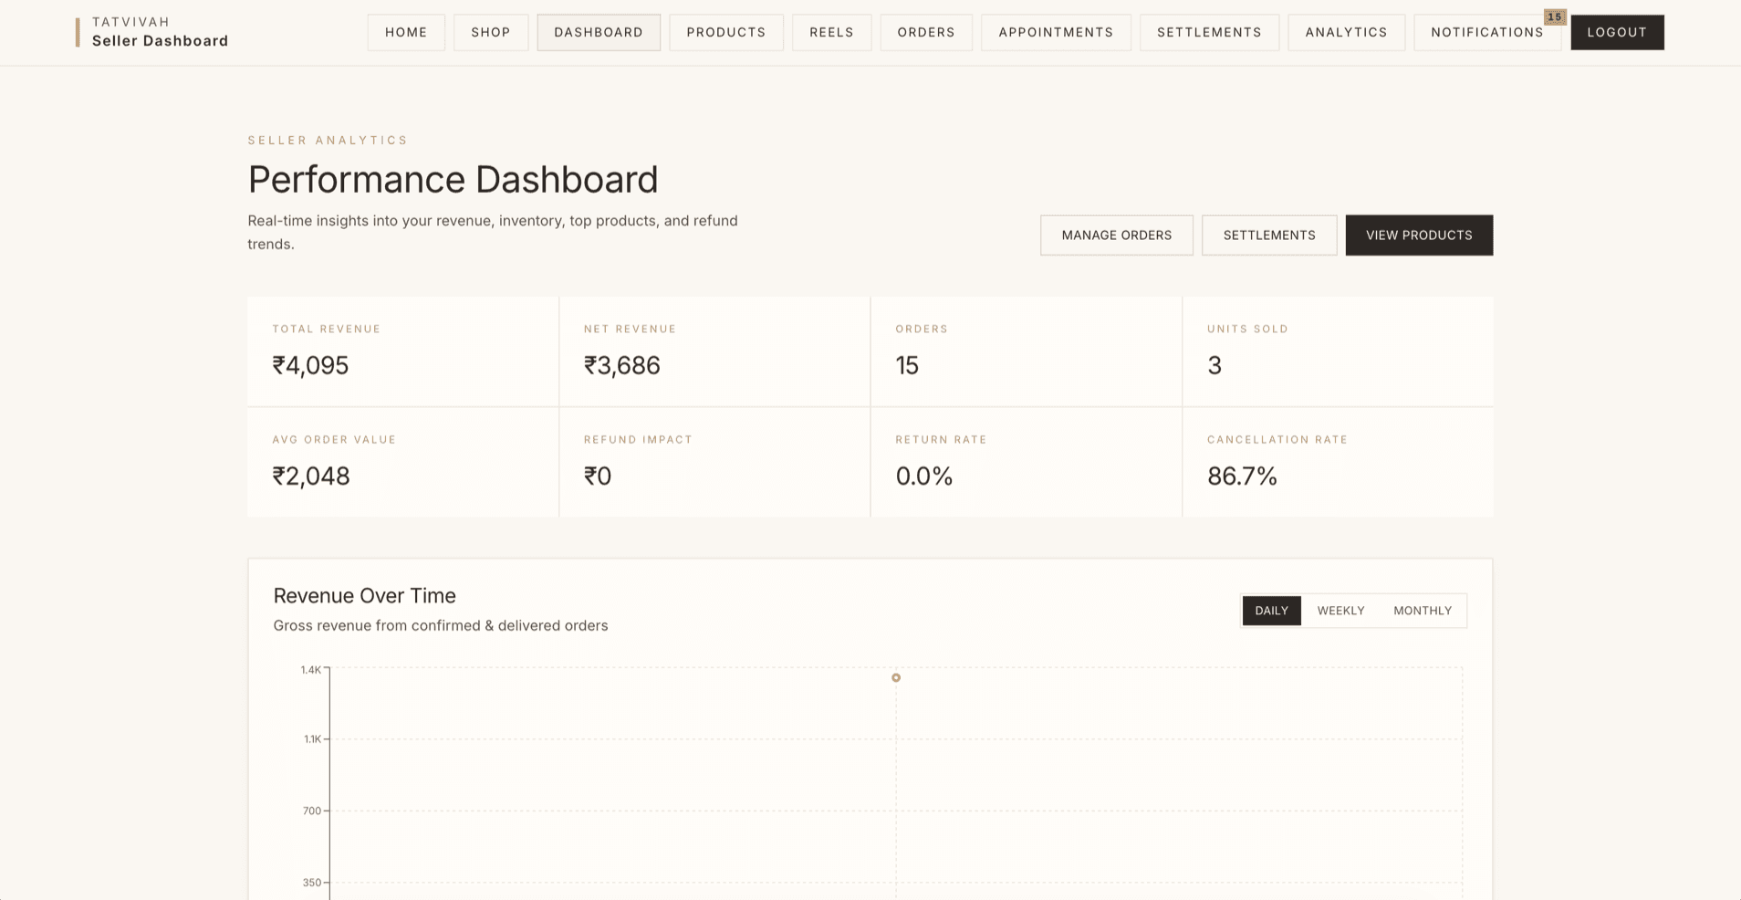Click the revenue chart data point marker
Viewport: 1741px width, 900px height.
(896, 677)
